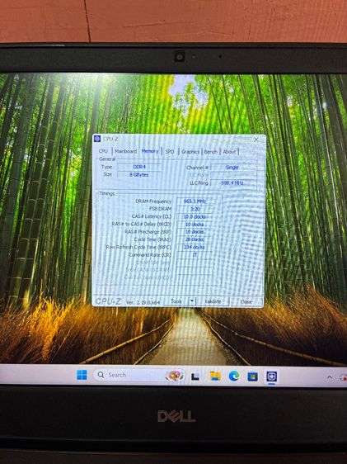Click the CPU-Z title bar icon
This screenshot has width=347, height=464.
[x=97, y=139]
